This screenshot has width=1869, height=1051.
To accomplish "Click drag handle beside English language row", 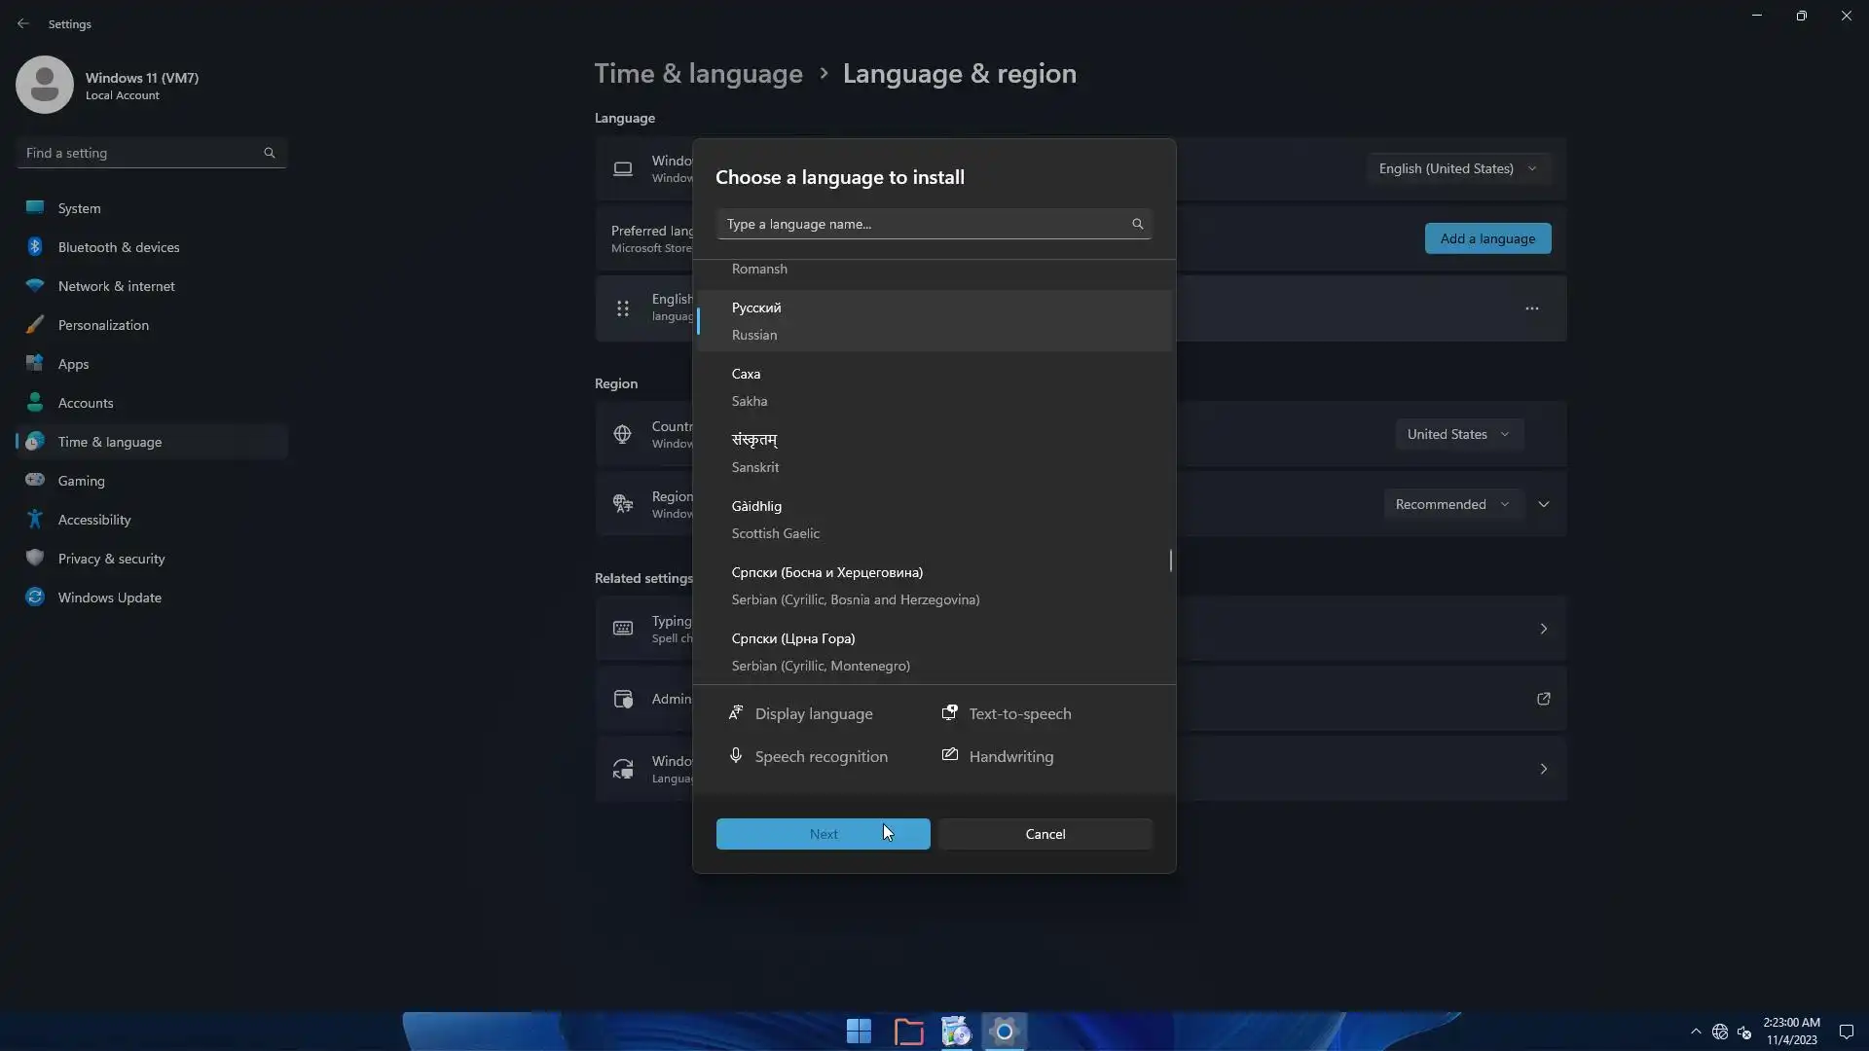I will pyautogui.click(x=622, y=308).
